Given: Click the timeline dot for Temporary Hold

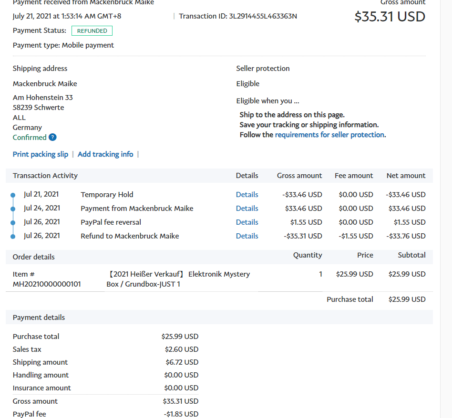Looking at the screenshot, I should coord(13,195).
